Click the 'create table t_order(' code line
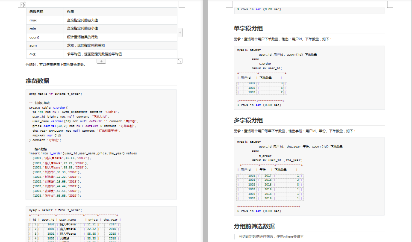The height and width of the screenshot is (242, 412). point(48,107)
